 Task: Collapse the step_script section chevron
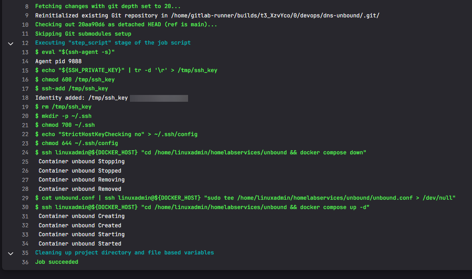click(x=11, y=43)
